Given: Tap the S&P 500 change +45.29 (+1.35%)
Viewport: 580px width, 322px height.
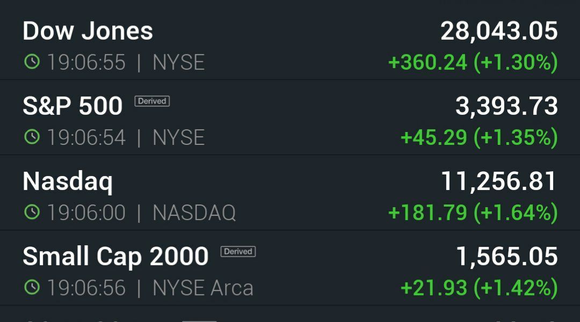Looking at the screenshot, I should (x=479, y=137).
